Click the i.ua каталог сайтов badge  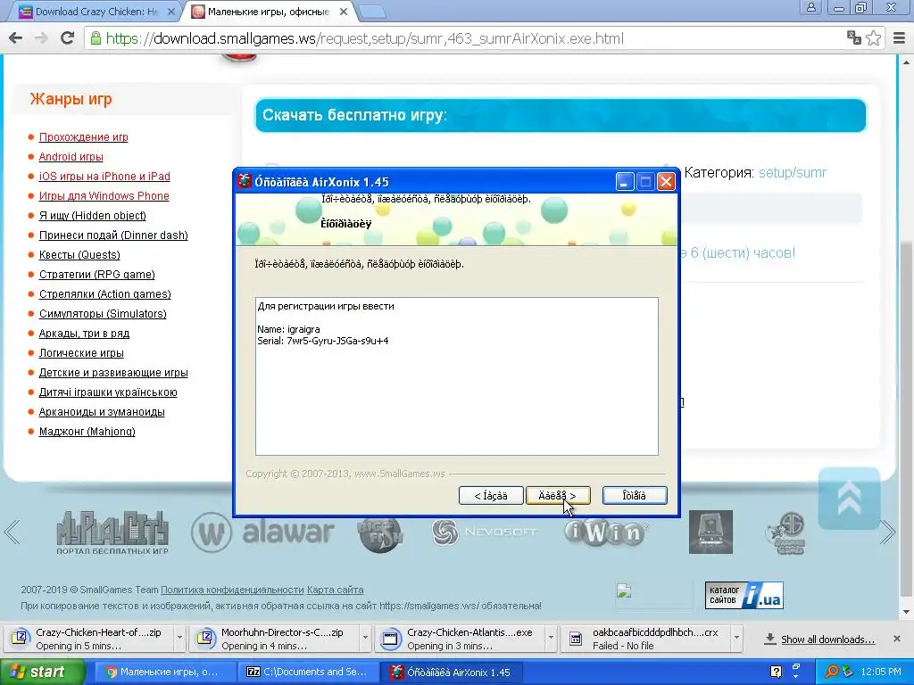pos(744,595)
